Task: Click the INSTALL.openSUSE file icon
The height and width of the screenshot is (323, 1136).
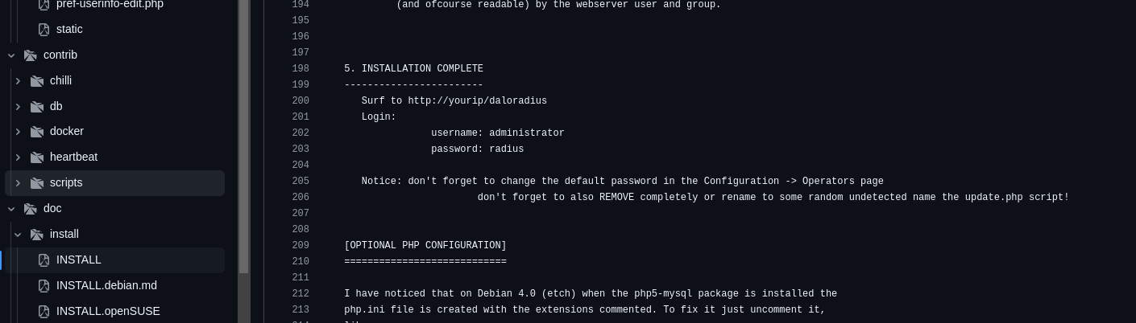Action: (x=44, y=311)
